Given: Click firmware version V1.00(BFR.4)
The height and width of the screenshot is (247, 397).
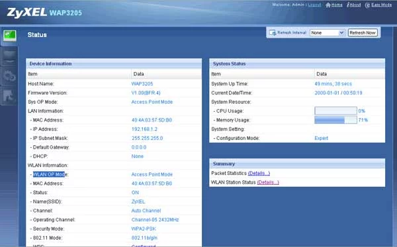Looking at the screenshot, I should [x=146, y=92].
